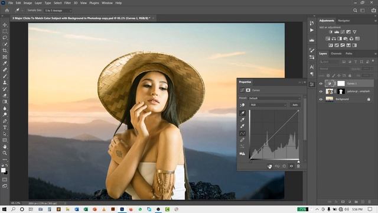Open the Actions play icon in side dock
This screenshot has height=213, width=378.
(x=312, y=30)
